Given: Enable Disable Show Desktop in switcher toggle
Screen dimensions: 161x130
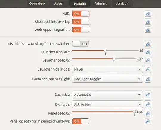Looking at the screenshot, I should [80, 44].
